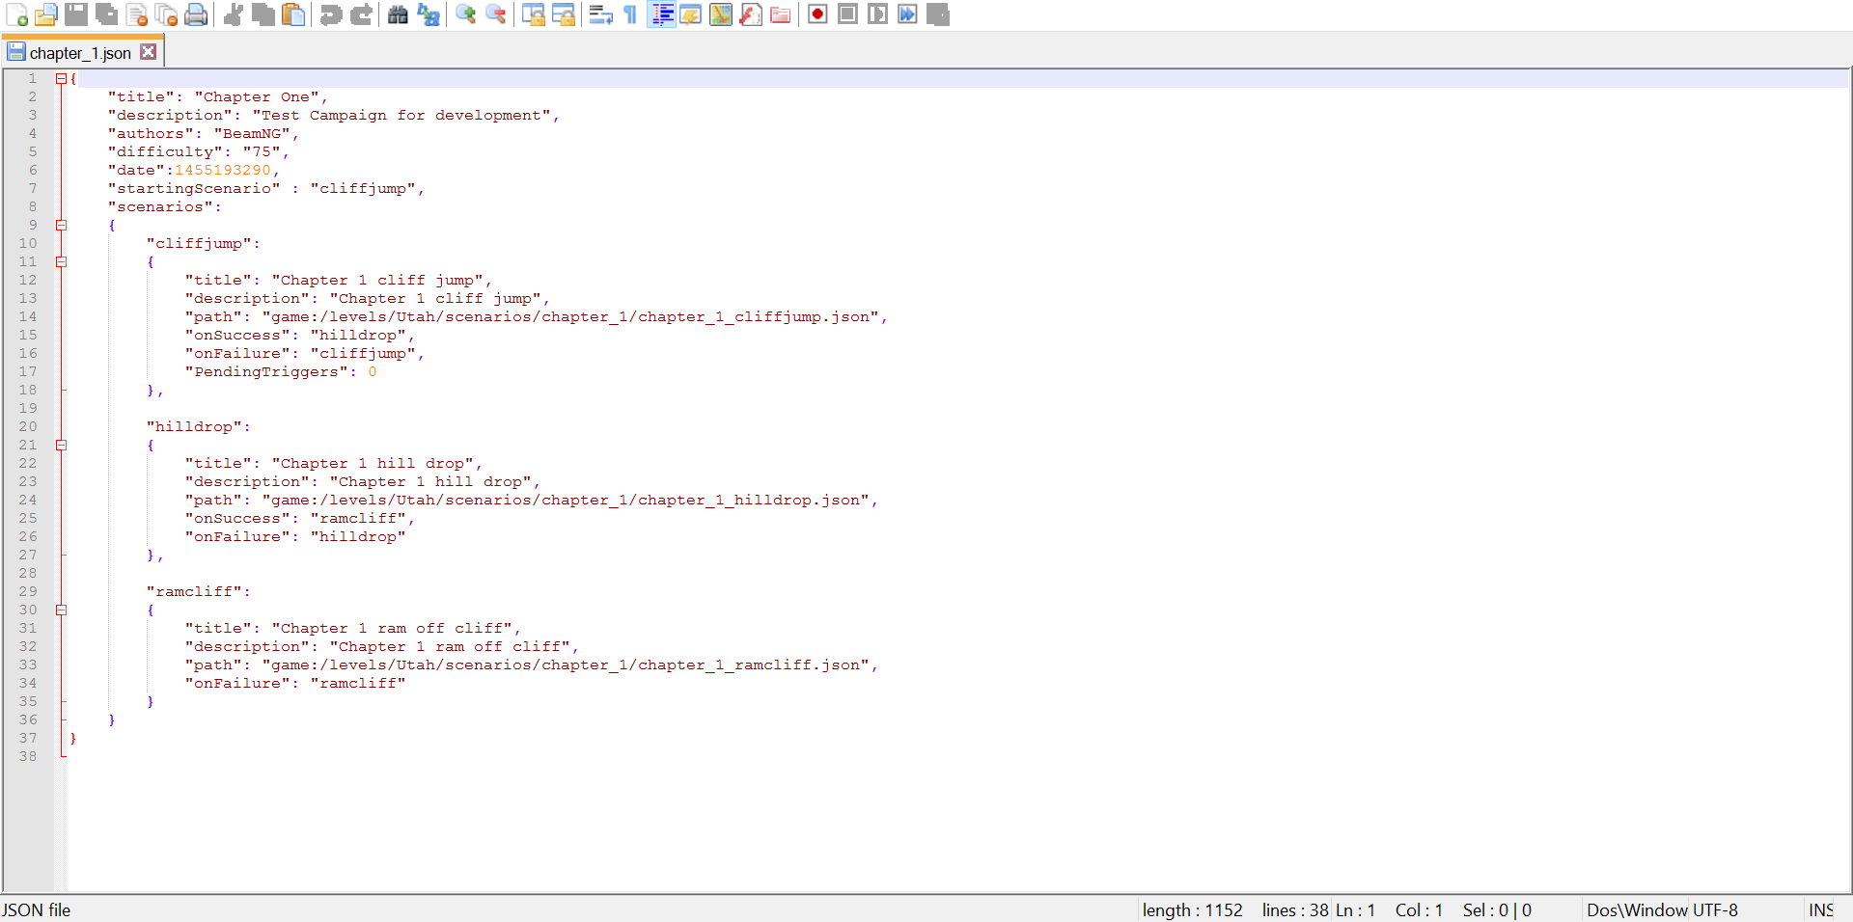The width and height of the screenshot is (1853, 922).
Task: Click the "PendingTriggers" key
Action: click(x=266, y=371)
